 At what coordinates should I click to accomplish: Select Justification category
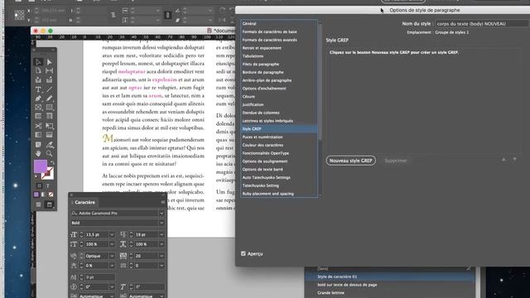pyautogui.click(x=279, y=105)
